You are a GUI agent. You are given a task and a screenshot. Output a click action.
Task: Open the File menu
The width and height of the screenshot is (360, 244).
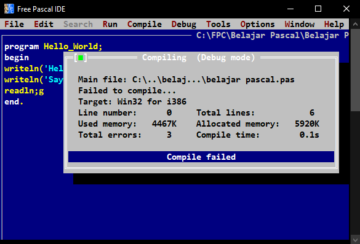[14, 24]
